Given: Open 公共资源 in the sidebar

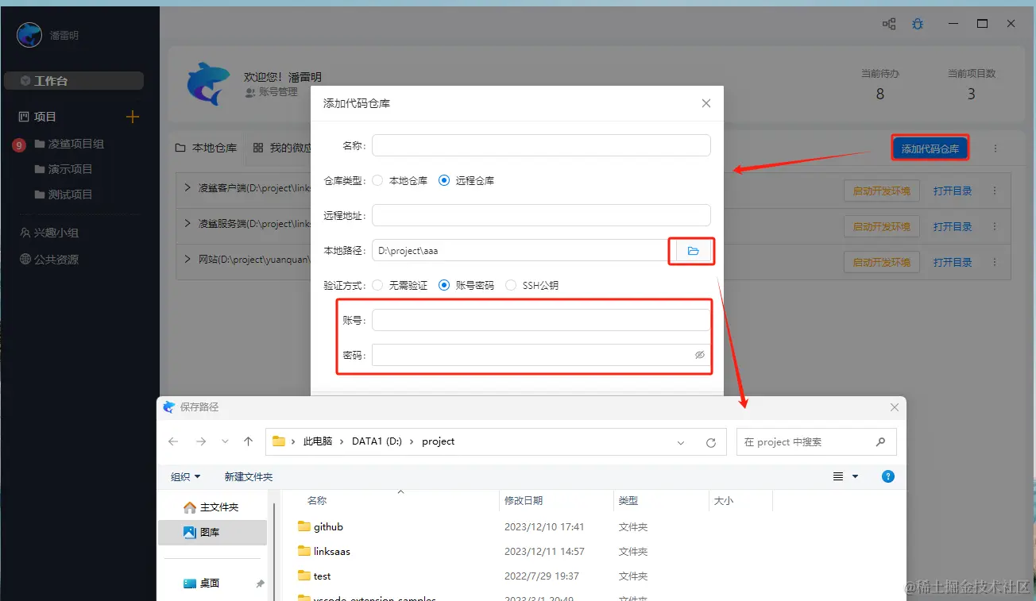Looking at the screenshot, I should pos(49,260).
